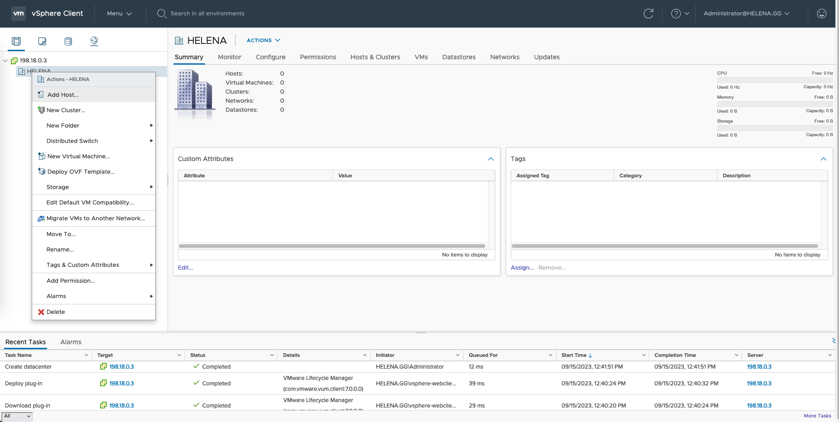Viewport: 839px width, 422px height.
Task: Open the Storage inventory view icon
Action: [68, 41]
